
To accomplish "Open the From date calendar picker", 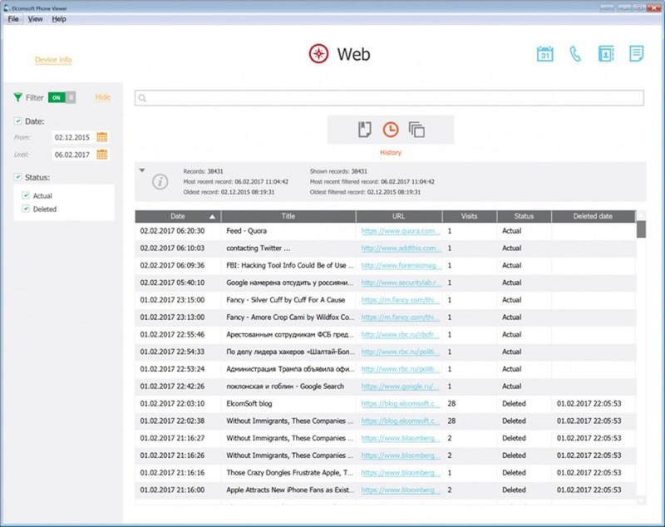I will [102, 137].
